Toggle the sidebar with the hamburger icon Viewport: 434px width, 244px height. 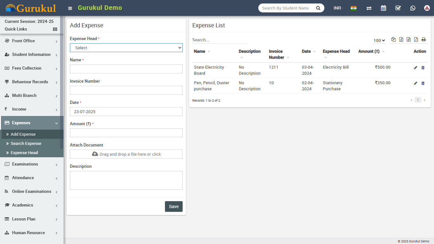(70, 8)
